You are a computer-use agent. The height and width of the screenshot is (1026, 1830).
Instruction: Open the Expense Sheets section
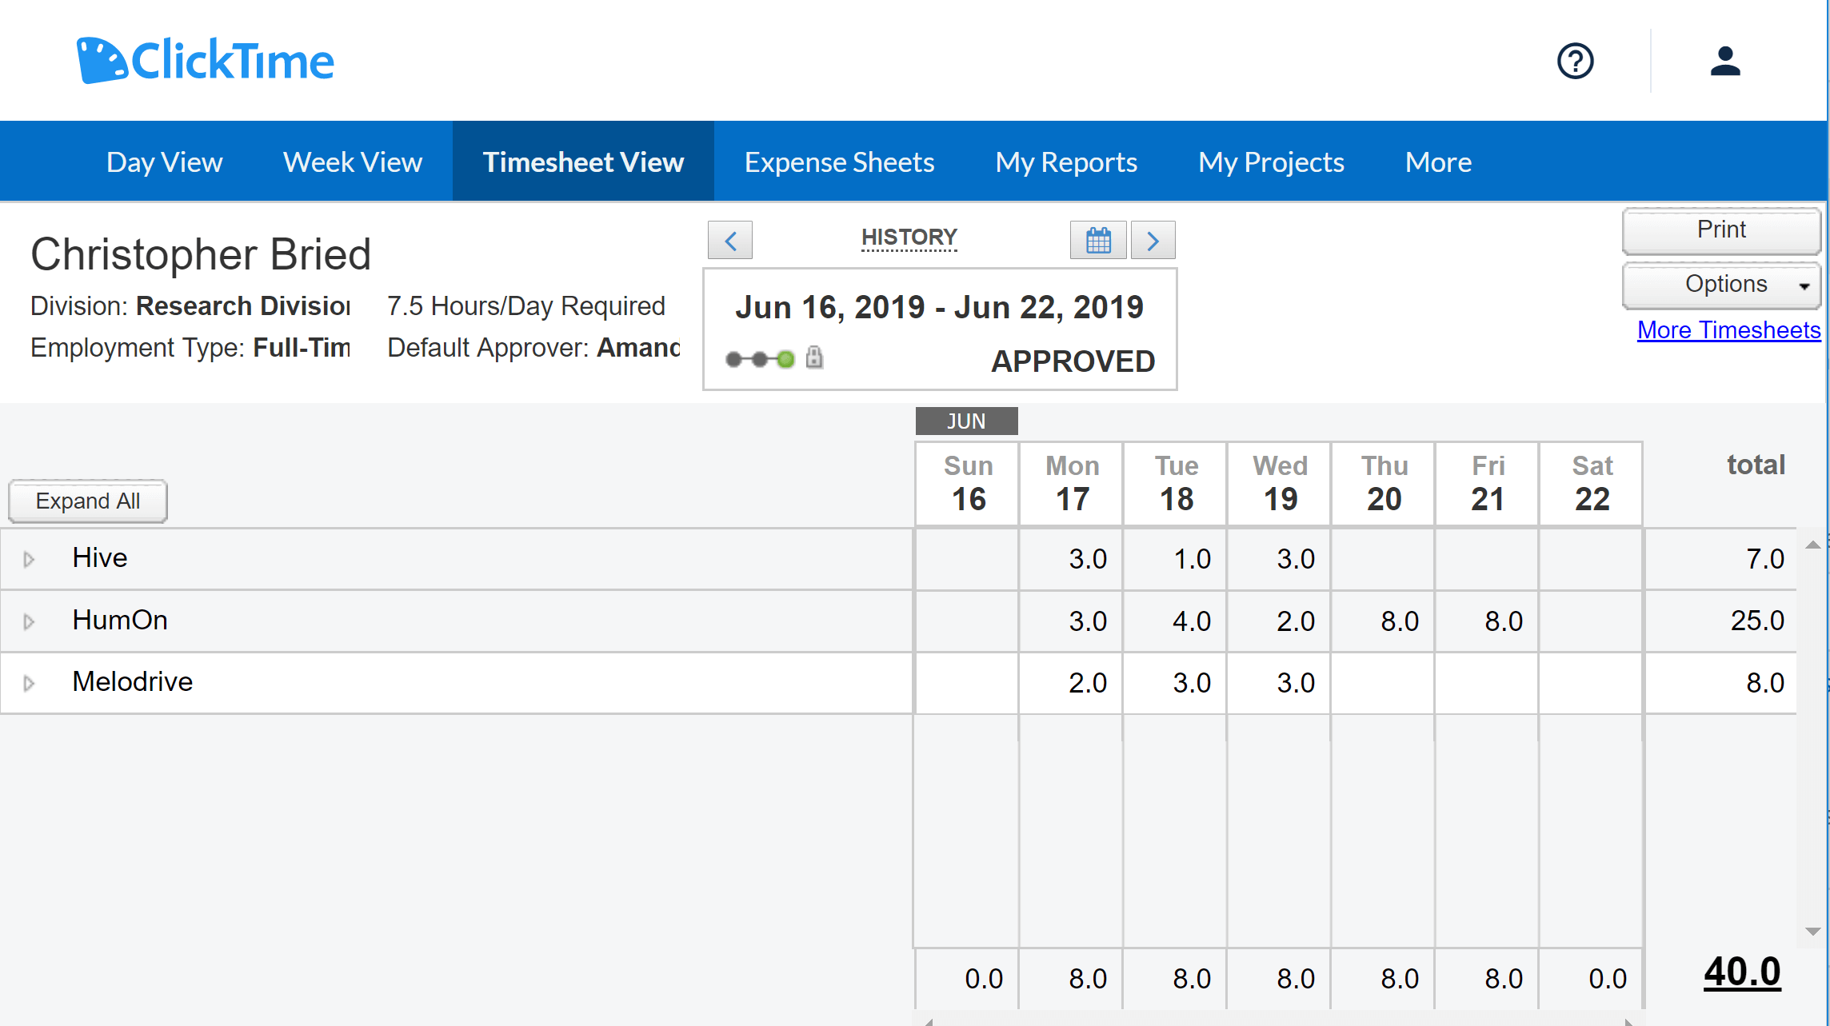pyautogui.click(x=839, y=161)
